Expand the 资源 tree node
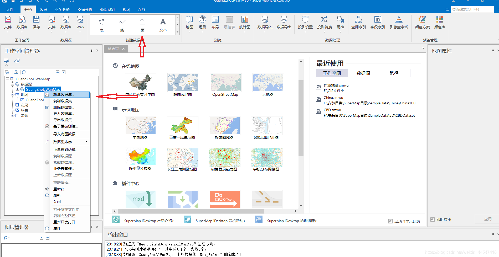 [x=12, y=115]
